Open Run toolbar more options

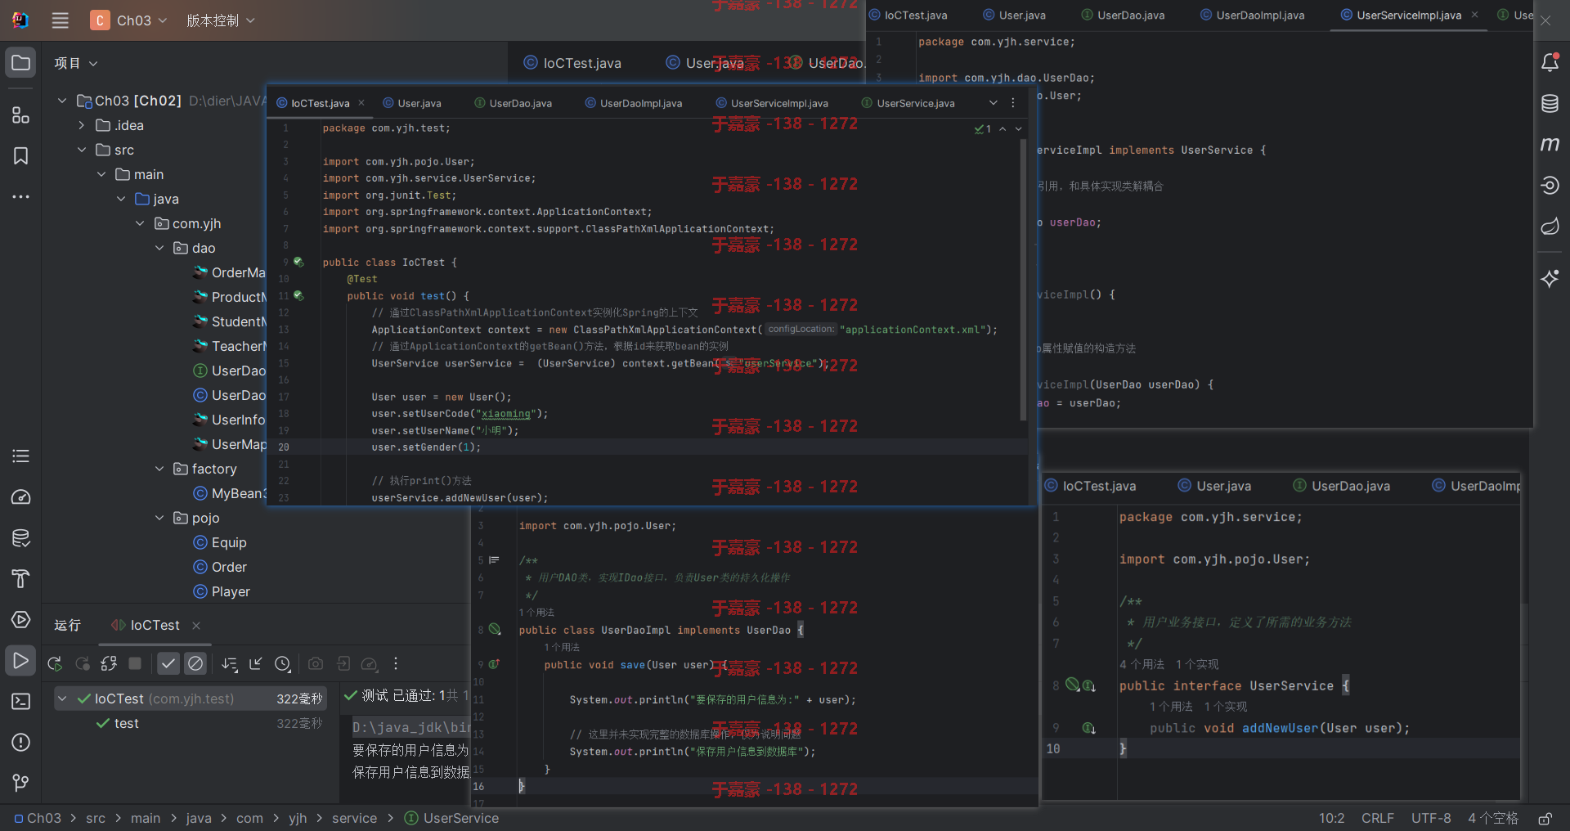pos(396,663)
